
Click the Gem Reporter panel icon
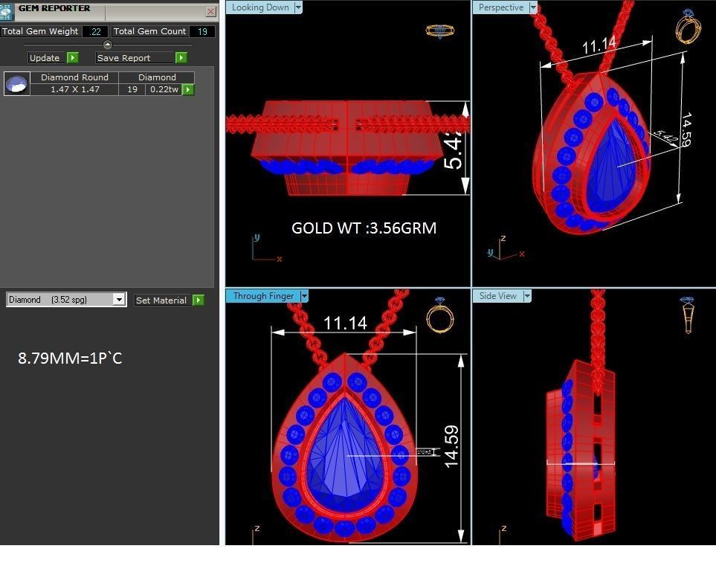pos(7,11)
